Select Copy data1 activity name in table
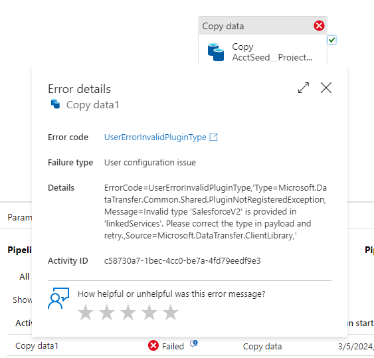The image size is (374, 358). [37, 346]
